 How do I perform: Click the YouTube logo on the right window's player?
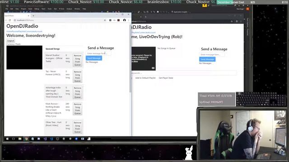153,68
